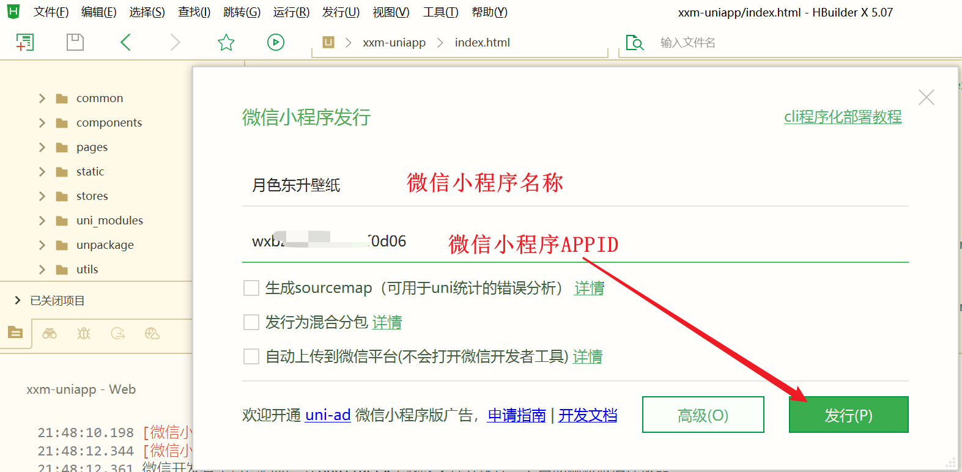
Task: Check the 发行为混合分包 option
Action: [x=251, y=322]
